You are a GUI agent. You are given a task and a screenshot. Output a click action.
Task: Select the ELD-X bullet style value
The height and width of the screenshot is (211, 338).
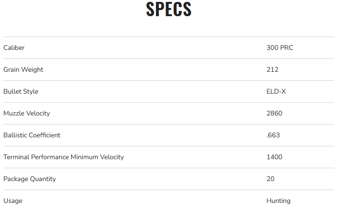276,91
